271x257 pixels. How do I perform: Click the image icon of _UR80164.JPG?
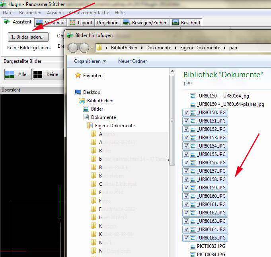(x=193, y=230)
